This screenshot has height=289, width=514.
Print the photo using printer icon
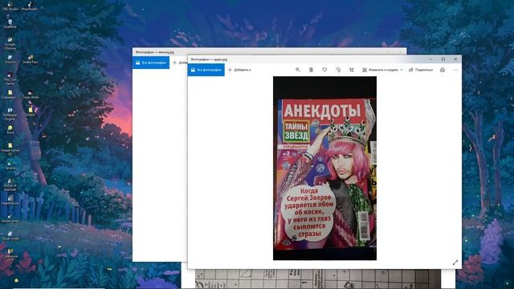443,70
